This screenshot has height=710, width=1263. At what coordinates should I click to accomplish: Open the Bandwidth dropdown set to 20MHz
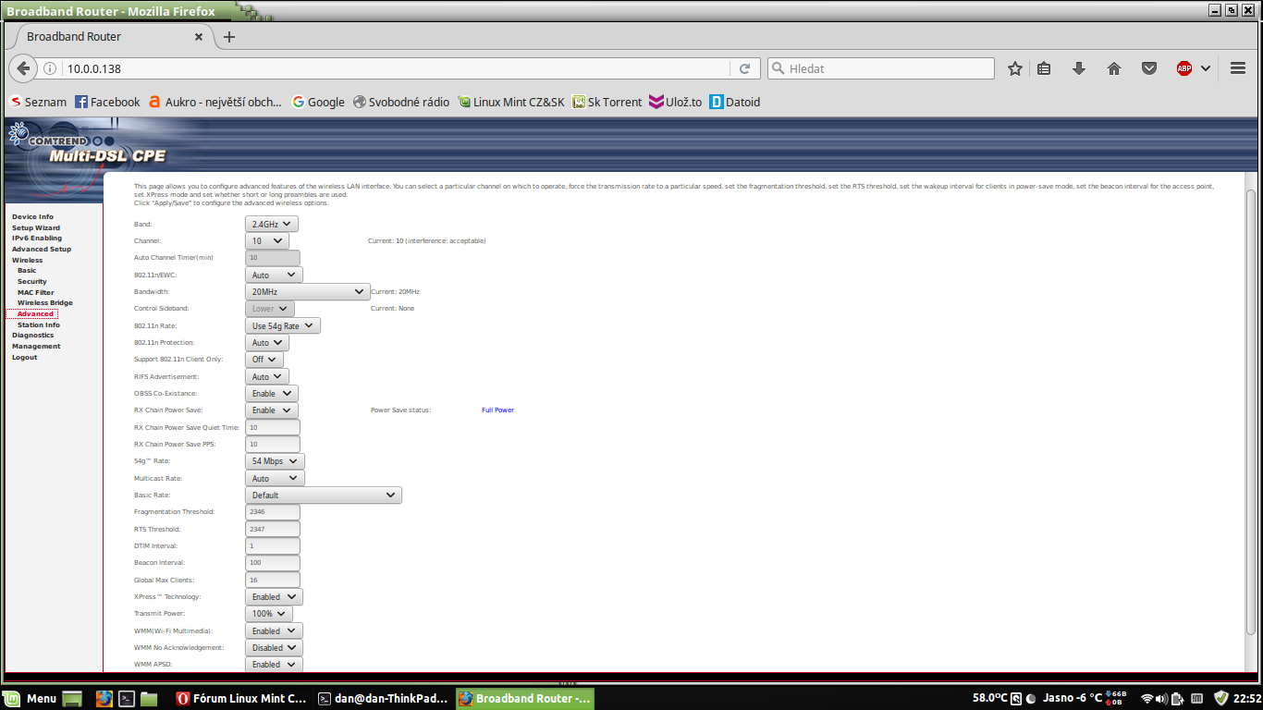point(308,291)
